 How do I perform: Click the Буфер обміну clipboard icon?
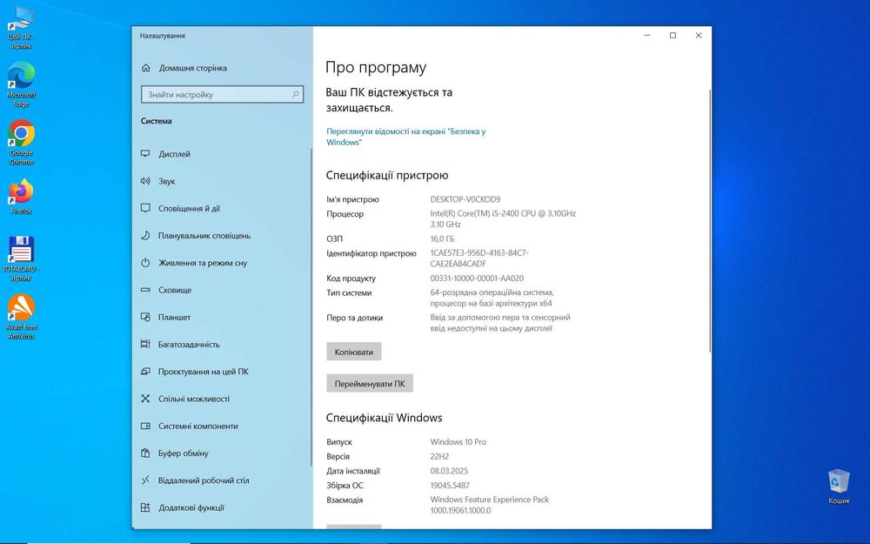coord(145,453)
